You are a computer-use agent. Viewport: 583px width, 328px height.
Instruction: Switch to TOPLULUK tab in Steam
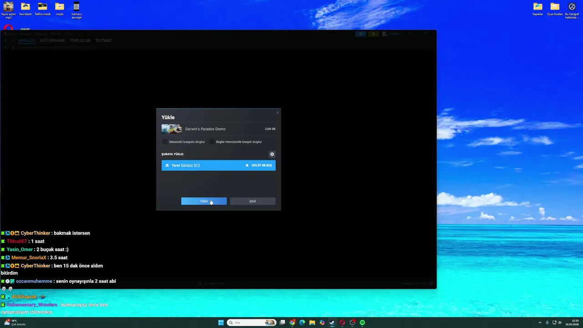(x=80, y=41)
